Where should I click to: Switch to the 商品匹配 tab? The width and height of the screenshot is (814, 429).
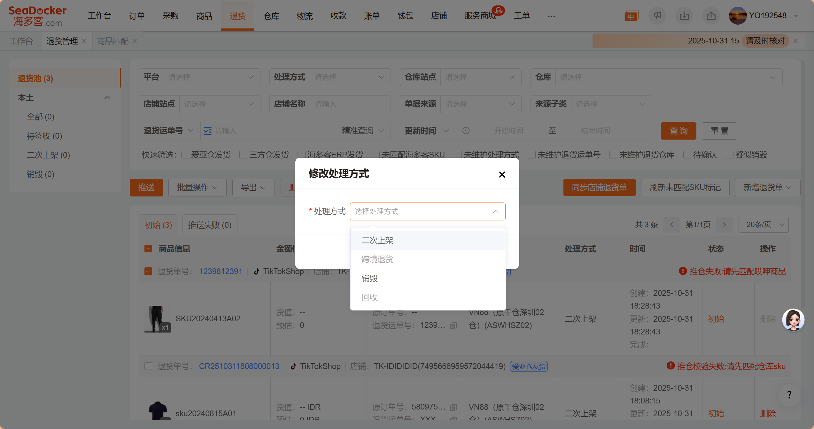click(x=113, y=41)
